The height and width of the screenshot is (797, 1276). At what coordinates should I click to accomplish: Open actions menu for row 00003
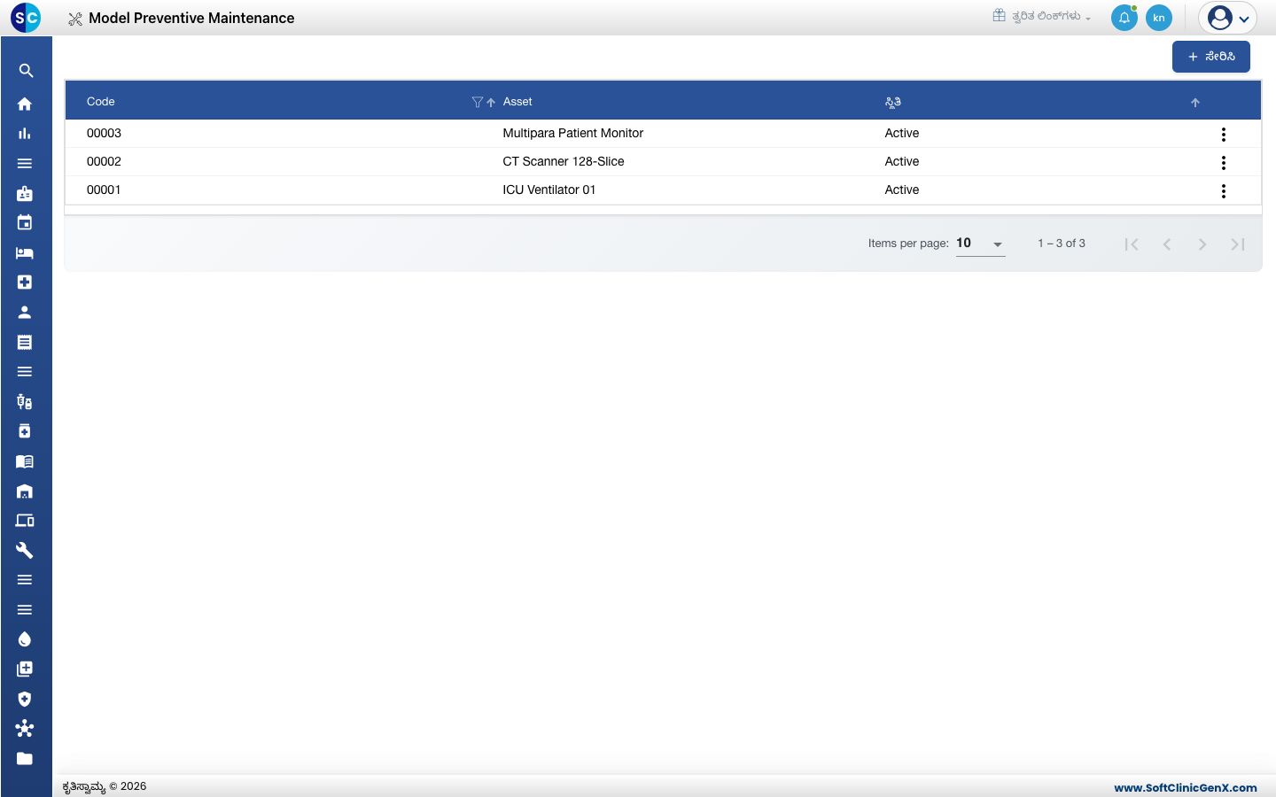click(x=1224, y=135)
